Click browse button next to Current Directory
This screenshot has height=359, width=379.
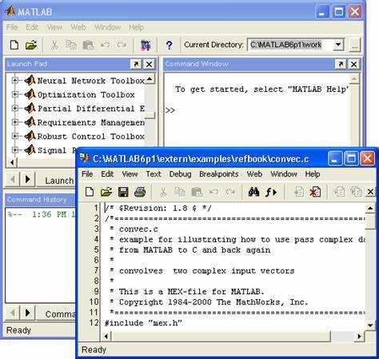pyautogui.click(x=354, y=46)
